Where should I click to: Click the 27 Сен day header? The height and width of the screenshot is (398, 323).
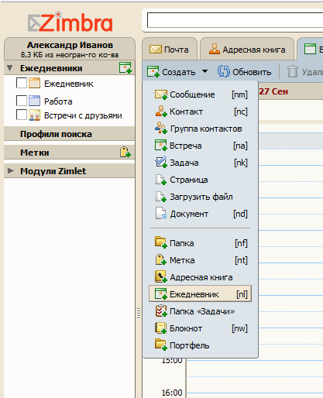tap(273, 91)
